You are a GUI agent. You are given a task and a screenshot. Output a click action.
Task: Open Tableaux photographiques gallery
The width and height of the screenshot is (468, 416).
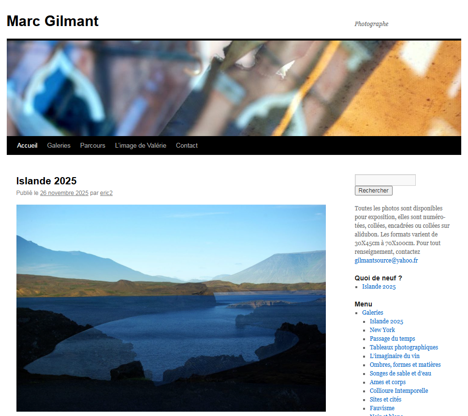(x=404, y=347)
